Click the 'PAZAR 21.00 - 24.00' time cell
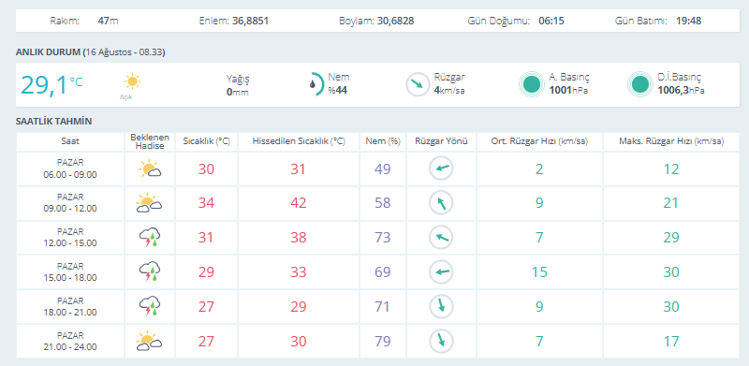This screenshot has width=749, height=366. point(70,341)
